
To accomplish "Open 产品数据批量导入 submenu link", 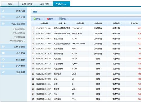I will click(17, 41).
